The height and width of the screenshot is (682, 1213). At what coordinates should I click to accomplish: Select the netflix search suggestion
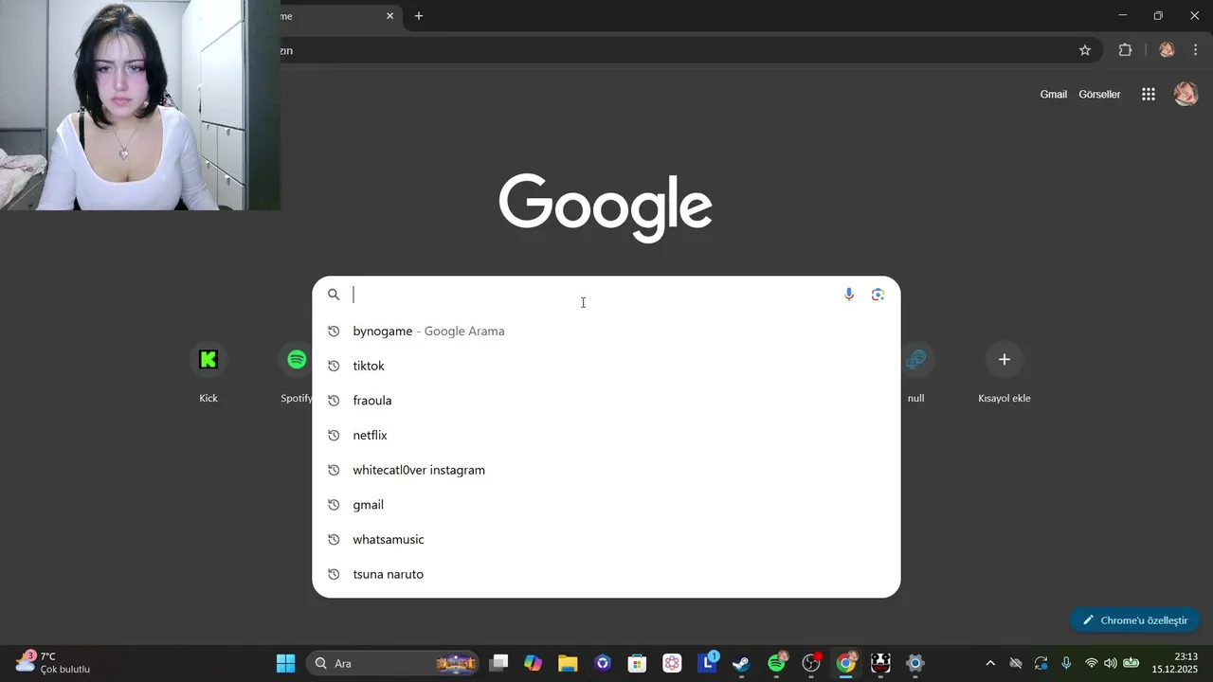[606, 435]
